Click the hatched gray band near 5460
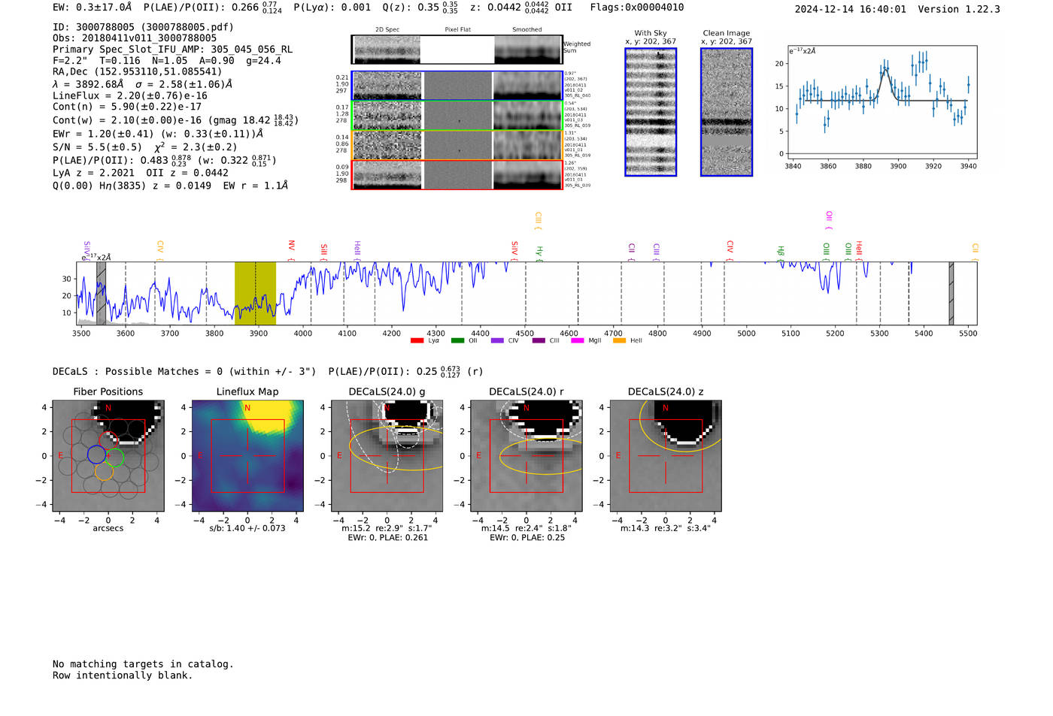 coord(951,293)
